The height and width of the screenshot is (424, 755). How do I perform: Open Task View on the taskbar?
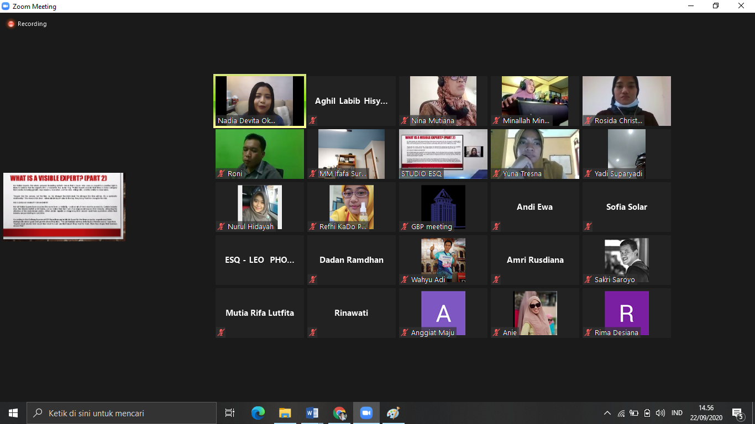tap(230, 413)
